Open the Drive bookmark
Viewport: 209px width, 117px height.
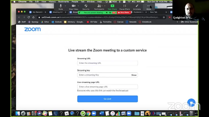(45, 22)
